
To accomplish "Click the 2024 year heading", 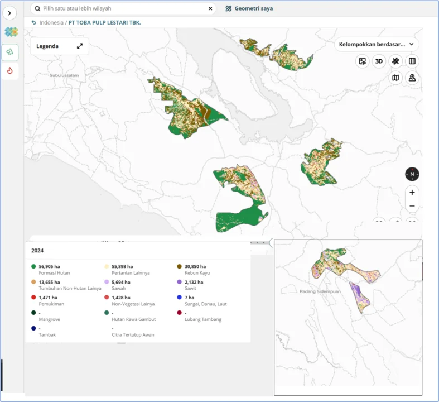I will (x=37, y=251).
